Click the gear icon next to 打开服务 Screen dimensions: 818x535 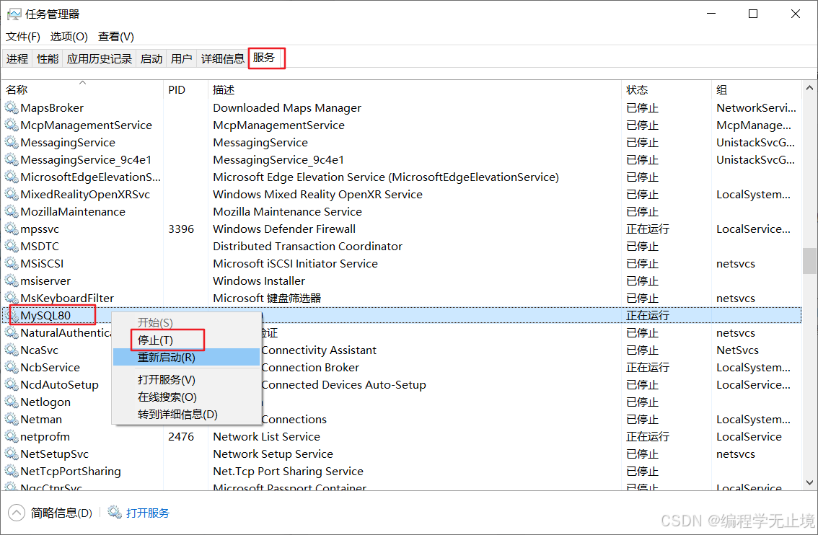(x=115, y=512)
